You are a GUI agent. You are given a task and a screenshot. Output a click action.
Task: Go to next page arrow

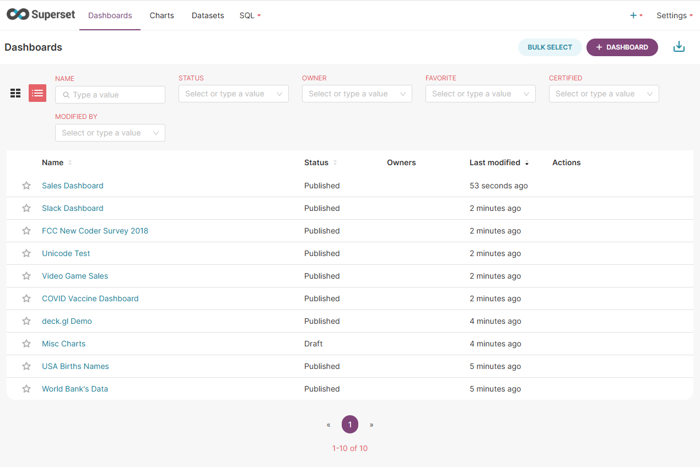[371, 425]
